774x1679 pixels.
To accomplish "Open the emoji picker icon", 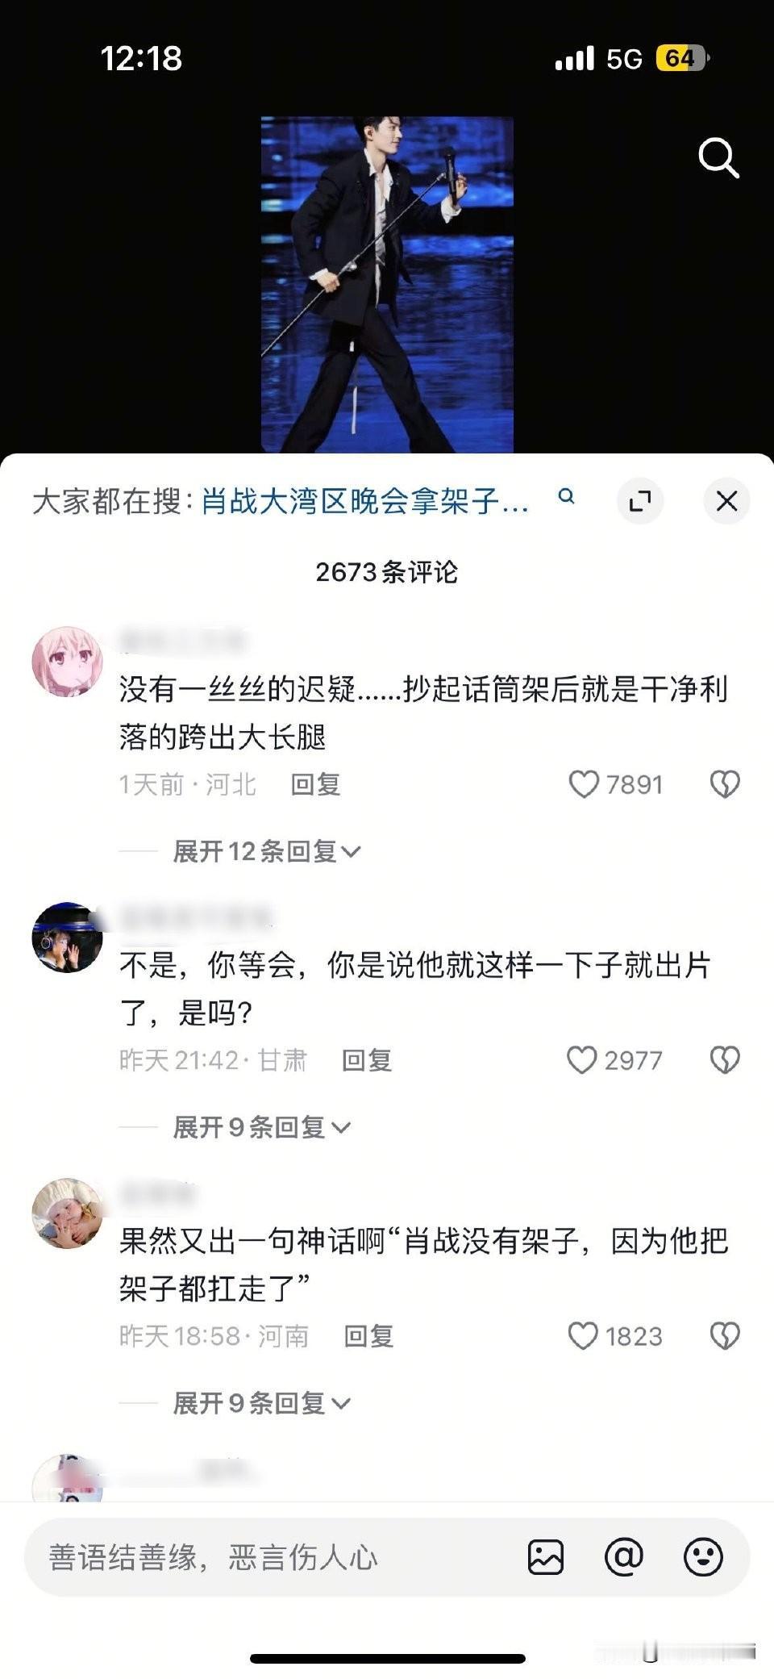I will click(703, 1556).
